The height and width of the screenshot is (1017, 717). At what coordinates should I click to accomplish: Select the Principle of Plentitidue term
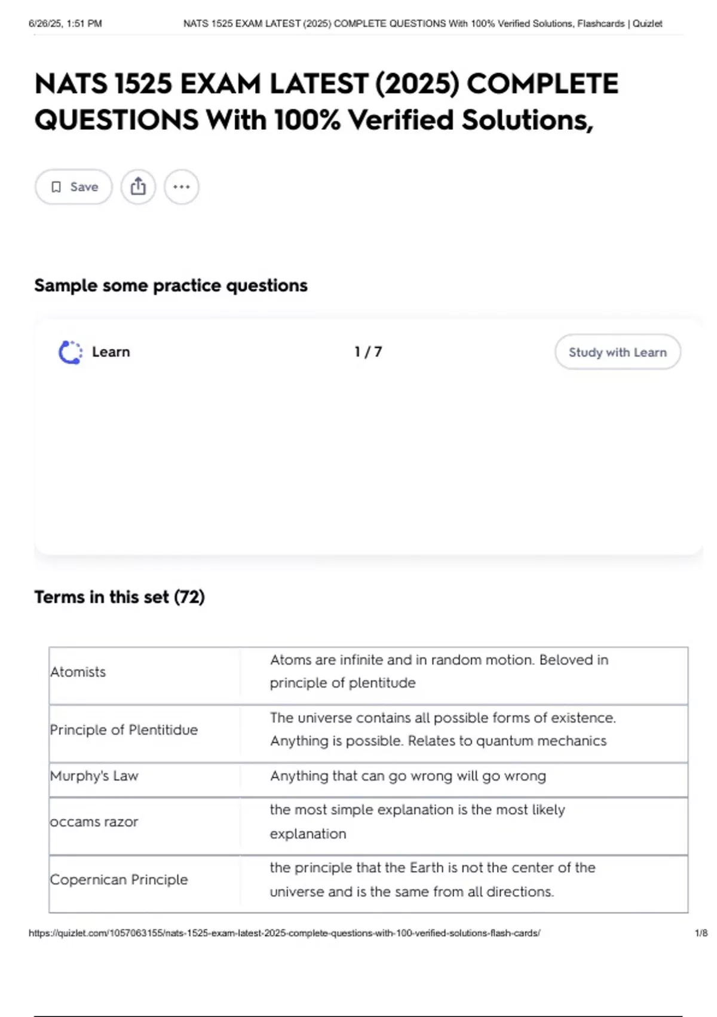pos(124,730)
